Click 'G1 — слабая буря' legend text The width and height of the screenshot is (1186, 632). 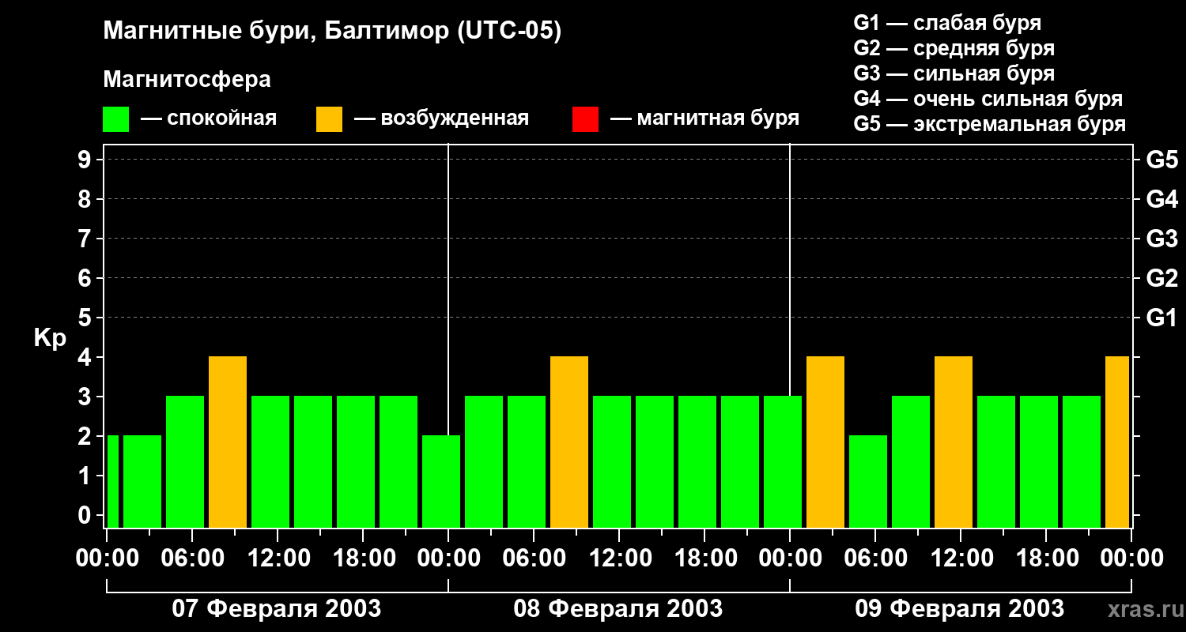[947, 23]
